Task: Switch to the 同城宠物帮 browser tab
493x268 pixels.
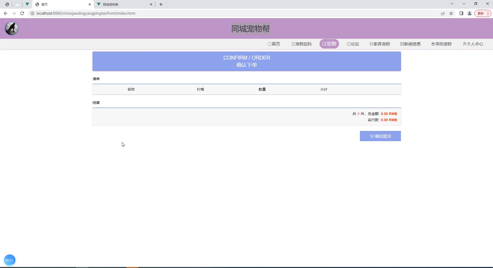Action: pyautogui.click(x=123, y=4)
